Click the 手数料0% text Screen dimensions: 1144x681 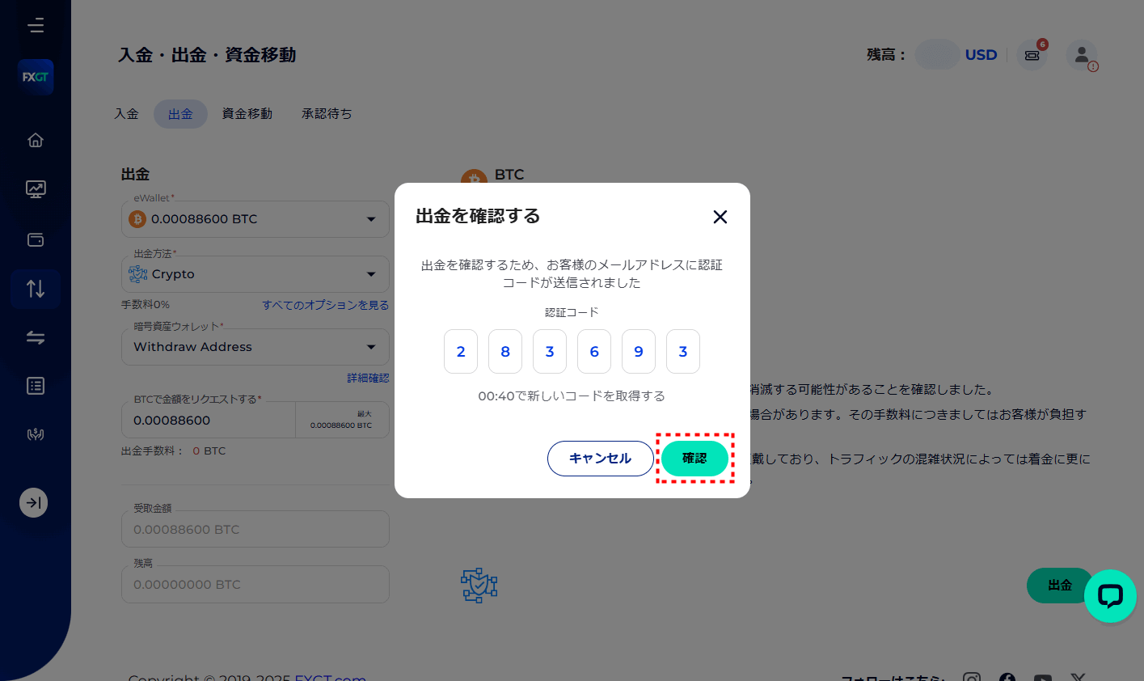pyautogui.click(x=146, y=305)
